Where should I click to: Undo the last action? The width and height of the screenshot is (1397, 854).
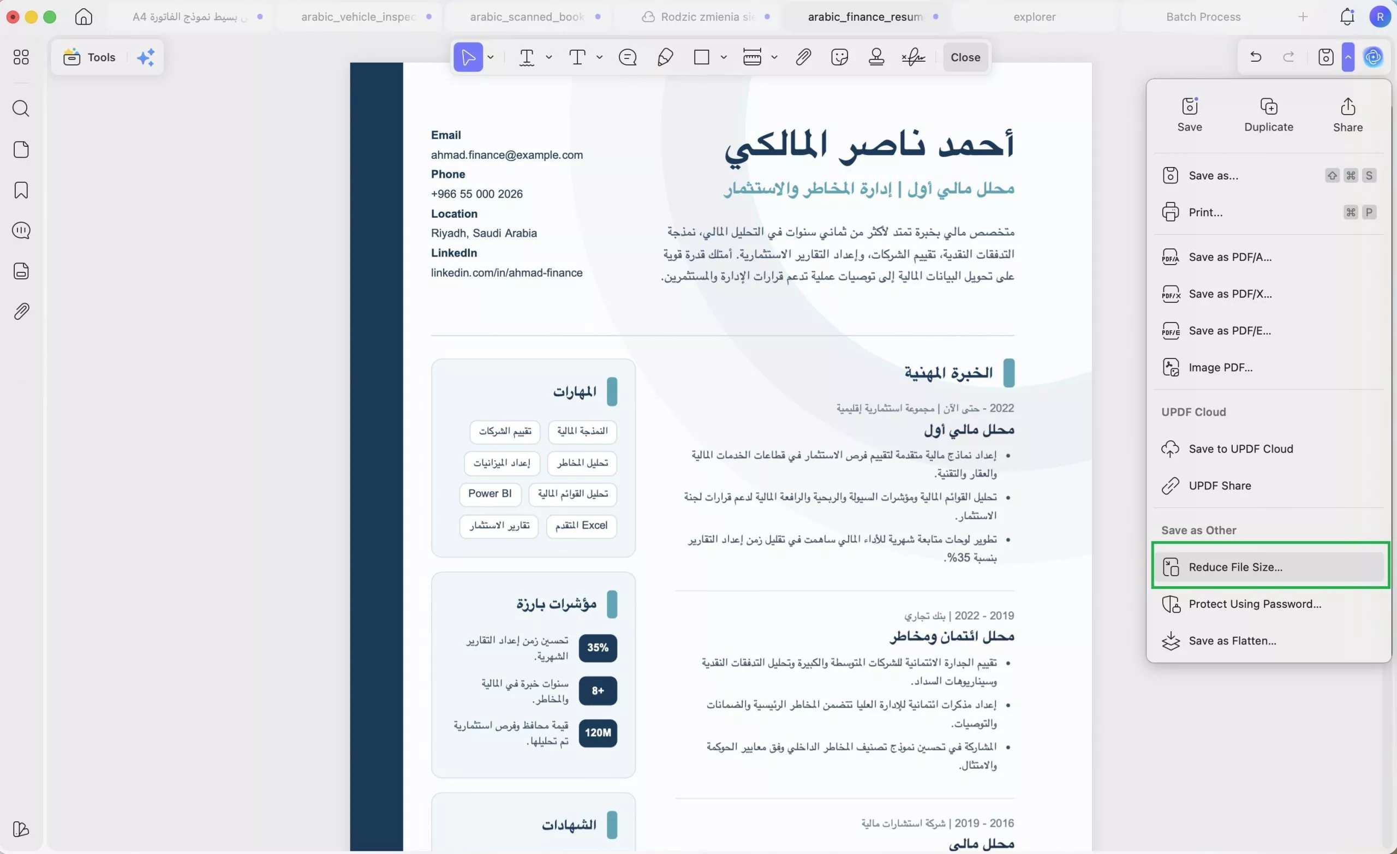point(1256,57)
